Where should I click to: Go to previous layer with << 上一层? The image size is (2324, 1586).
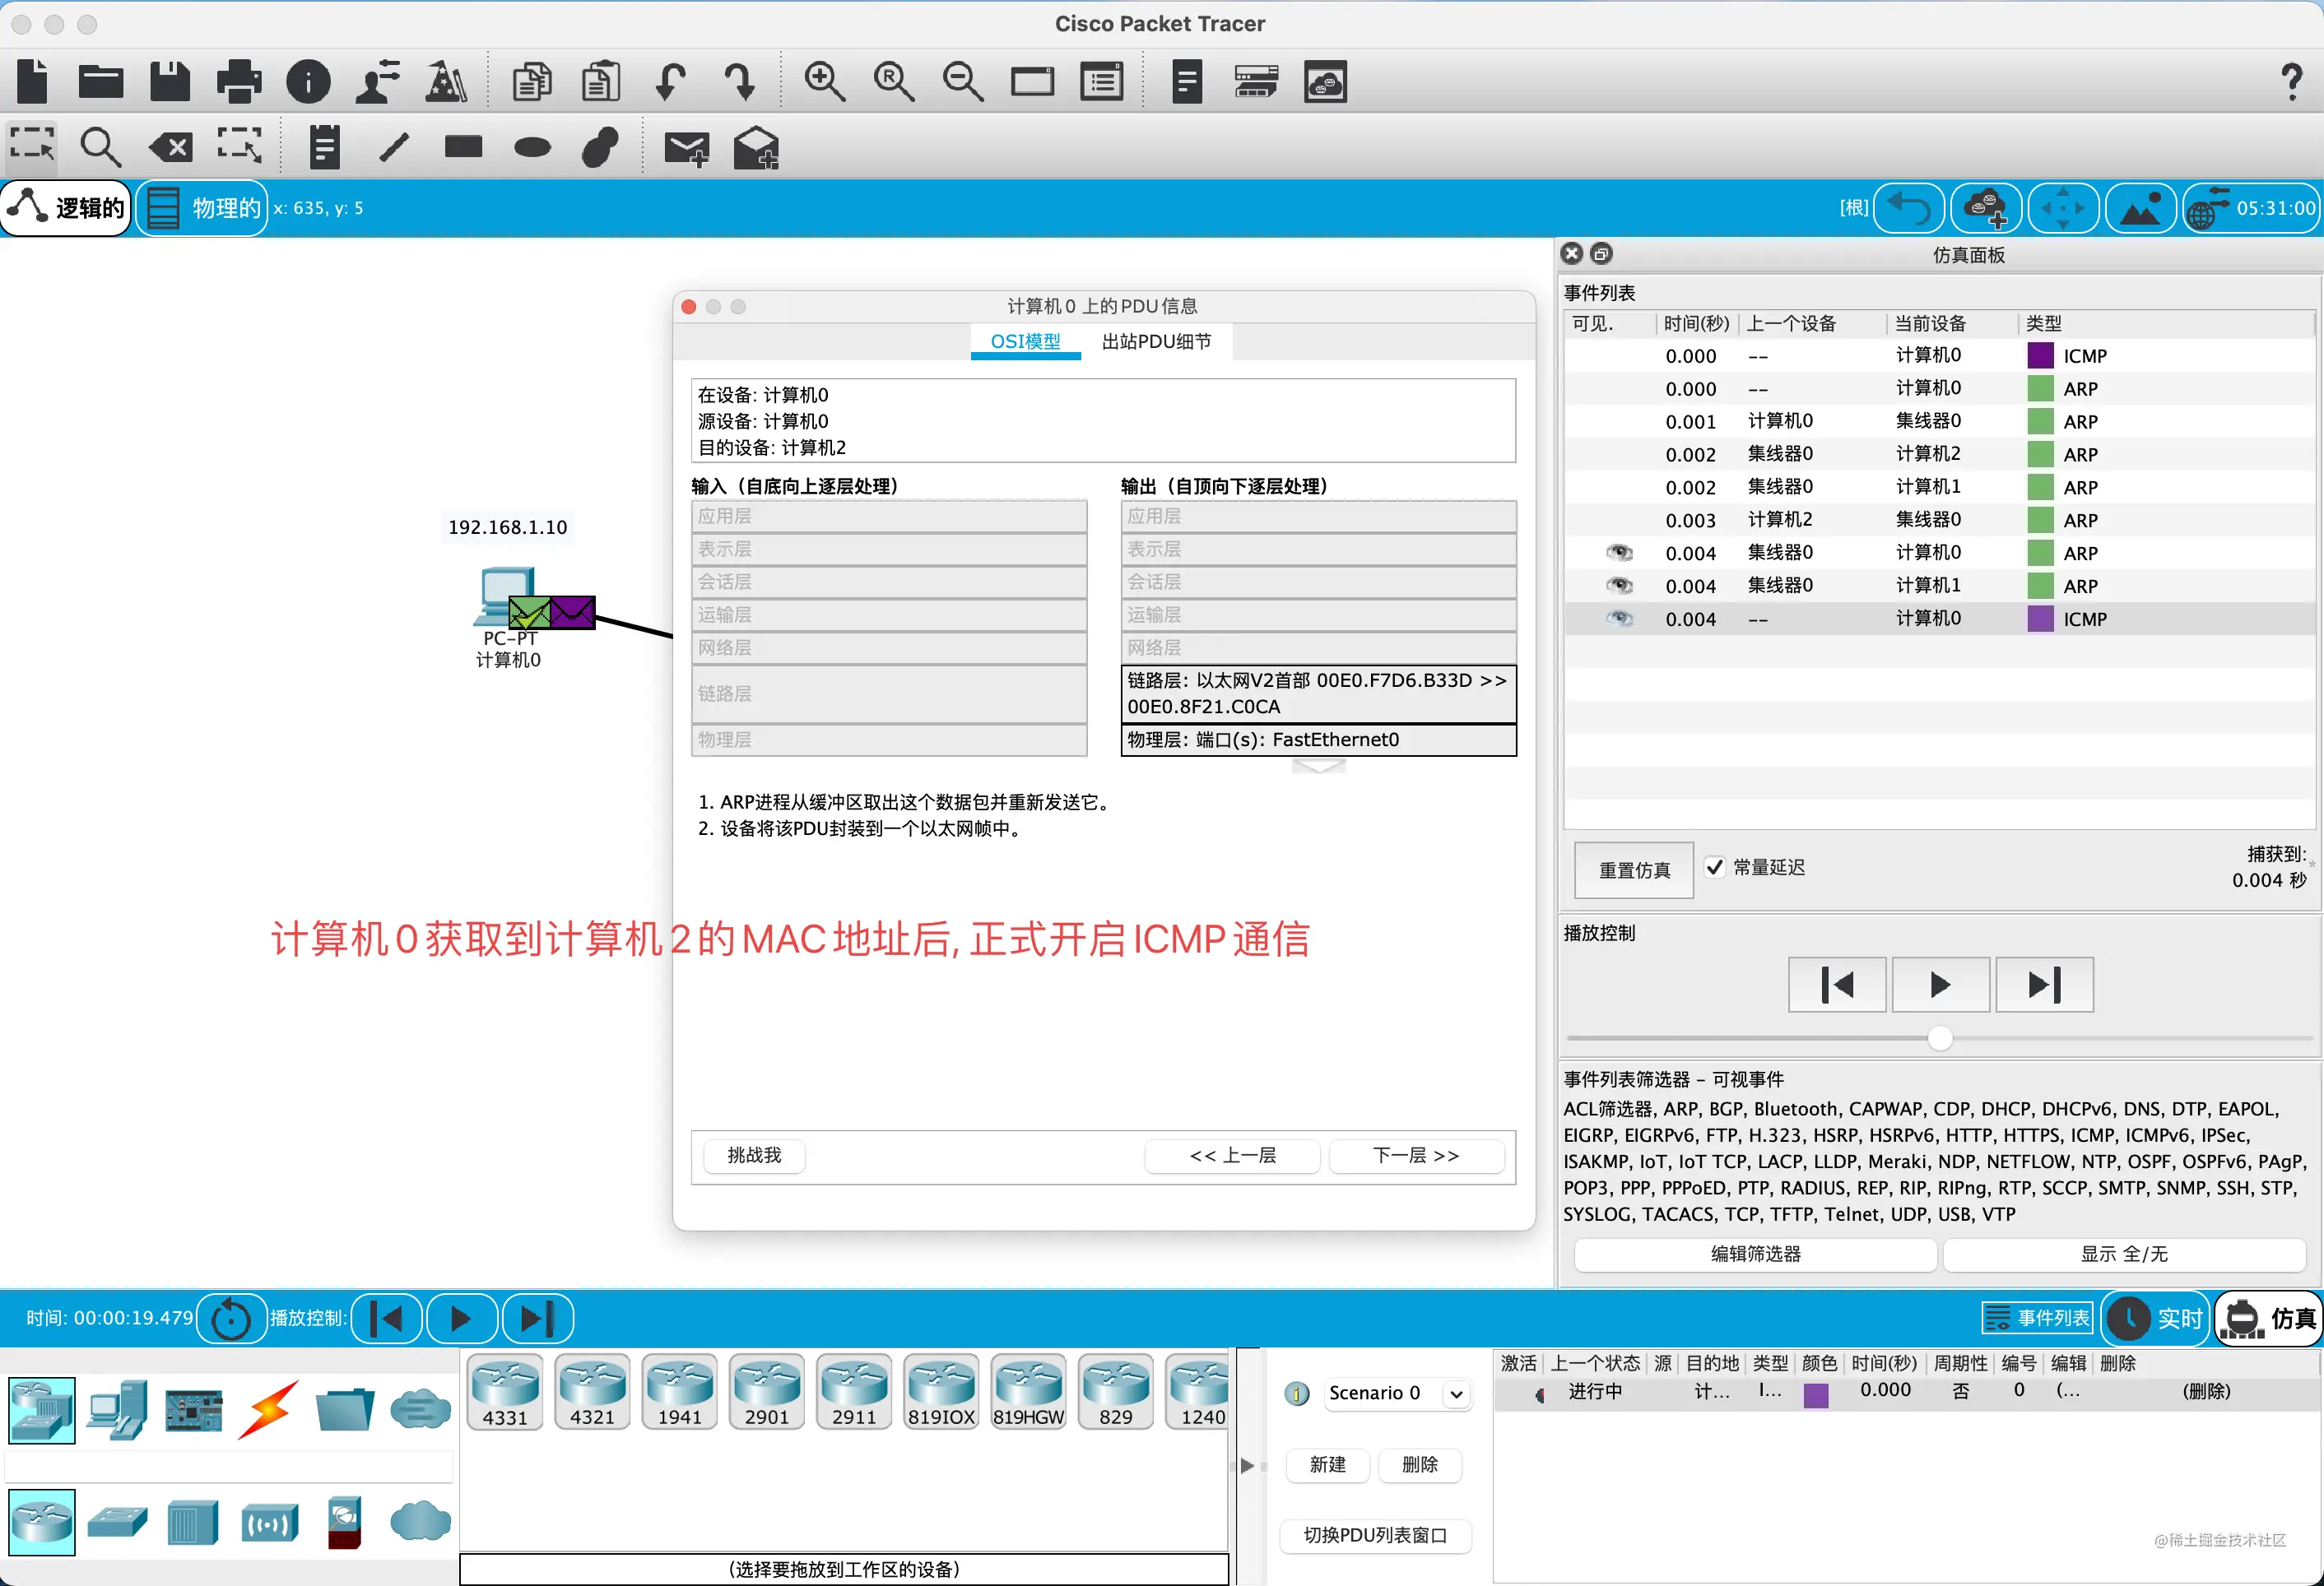point(1232,1155)
